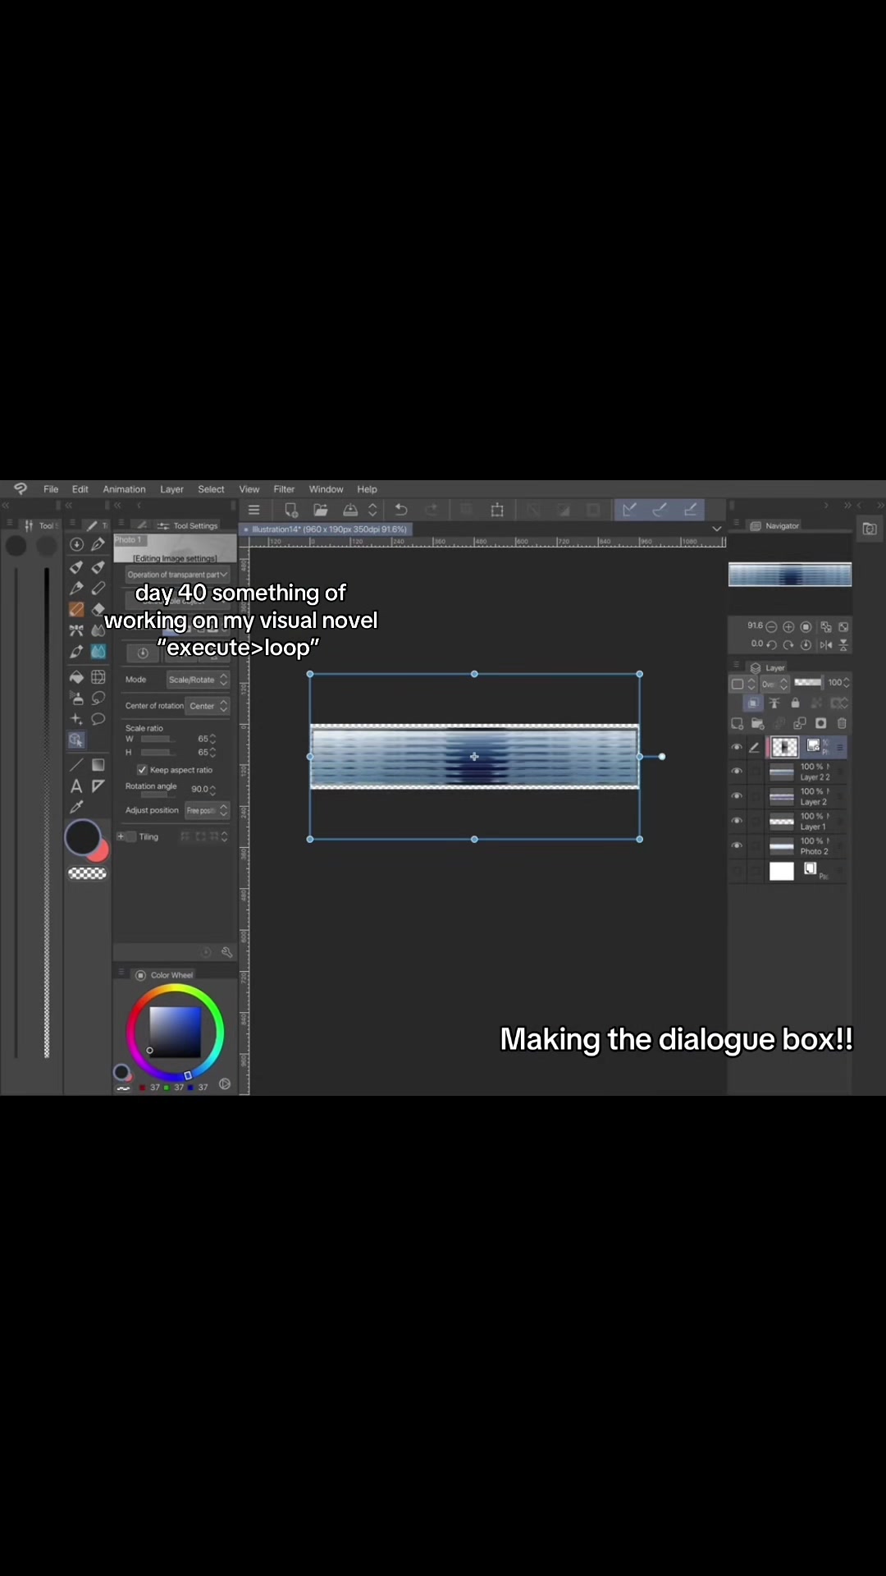Select the Eyedropper tool below Text
Image resolution: width=886 pixels, height=1576 pixels.
click(76, 807)
